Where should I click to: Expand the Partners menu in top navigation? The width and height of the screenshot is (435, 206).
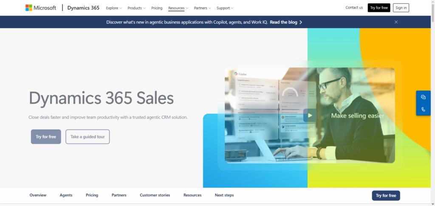tap(202, 8)
